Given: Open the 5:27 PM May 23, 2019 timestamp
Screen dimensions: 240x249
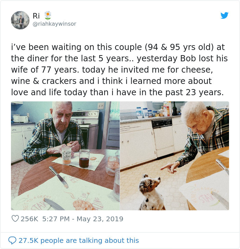Looking at the screenshot, I should point(83,219).
